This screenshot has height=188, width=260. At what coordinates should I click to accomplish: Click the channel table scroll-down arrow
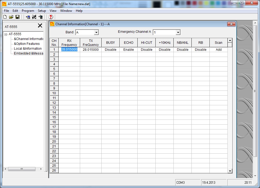click(x=230, y=171)
